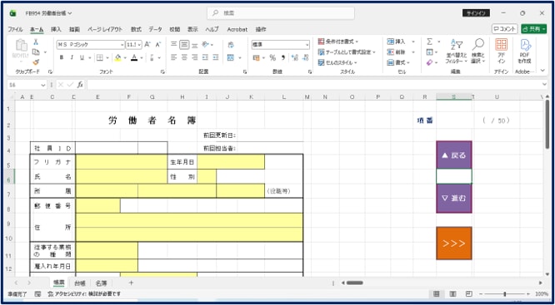Open Sort and Filter options
This screenshot has height=305, width=555.
click(x=456, y=52)
